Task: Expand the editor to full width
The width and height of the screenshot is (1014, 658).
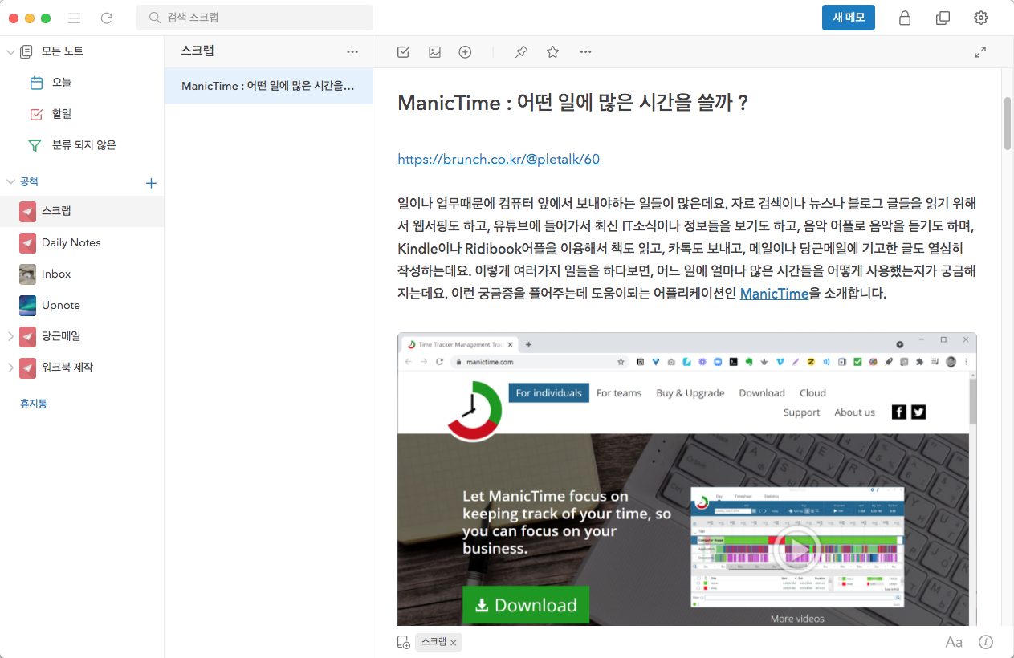Action: pyautogui.click(x=980, y=52)
